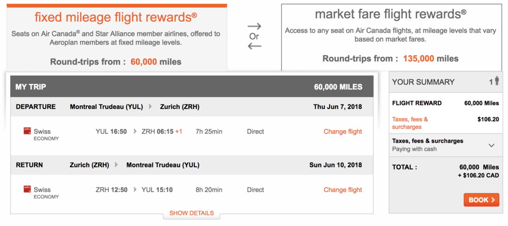
Task: Expand taxes, fees & surcharges chevron
Action: pyautogui.click(x=491, y=145)
